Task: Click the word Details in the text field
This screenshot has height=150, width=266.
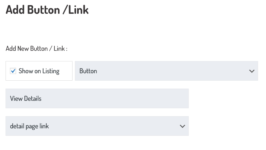Action: pyautogui.click(x=33, y=98)
